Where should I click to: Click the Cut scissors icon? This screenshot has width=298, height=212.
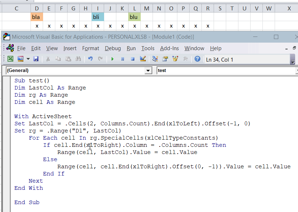point(48,59)
